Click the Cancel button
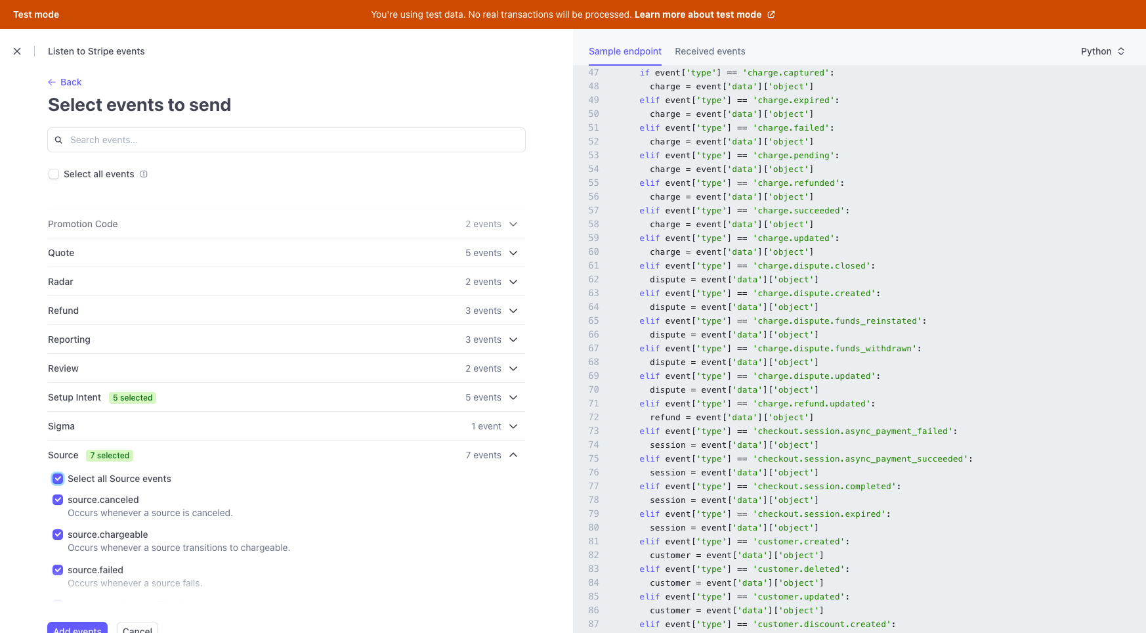This screenshot has height=633, width=1146. [137, 628]
